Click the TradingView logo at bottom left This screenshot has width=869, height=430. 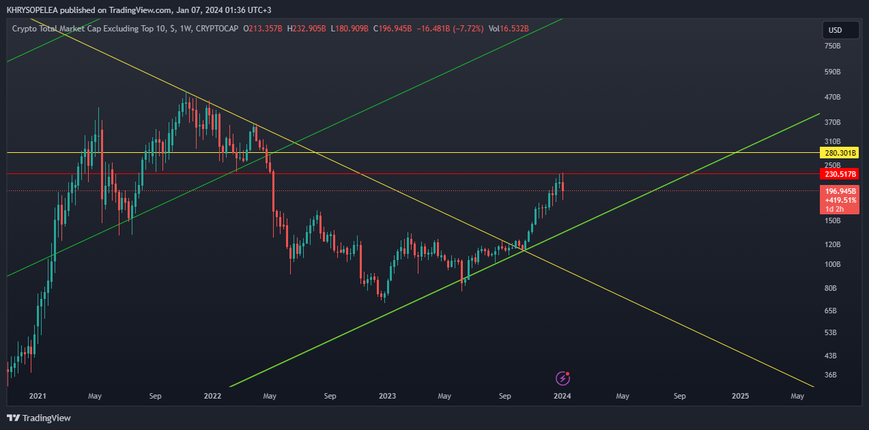pos(38,418)
